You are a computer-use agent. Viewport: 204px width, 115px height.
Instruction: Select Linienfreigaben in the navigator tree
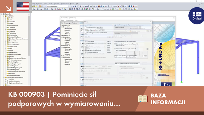[13, 66]
